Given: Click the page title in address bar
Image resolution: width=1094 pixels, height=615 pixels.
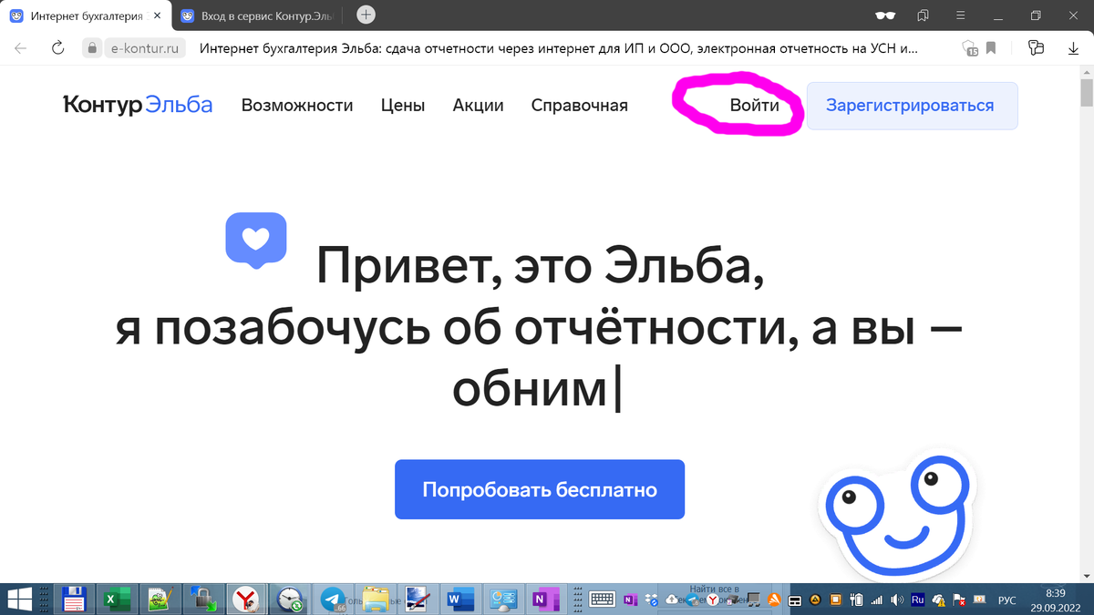Looking at the screenshot, I should pos(558,48).
